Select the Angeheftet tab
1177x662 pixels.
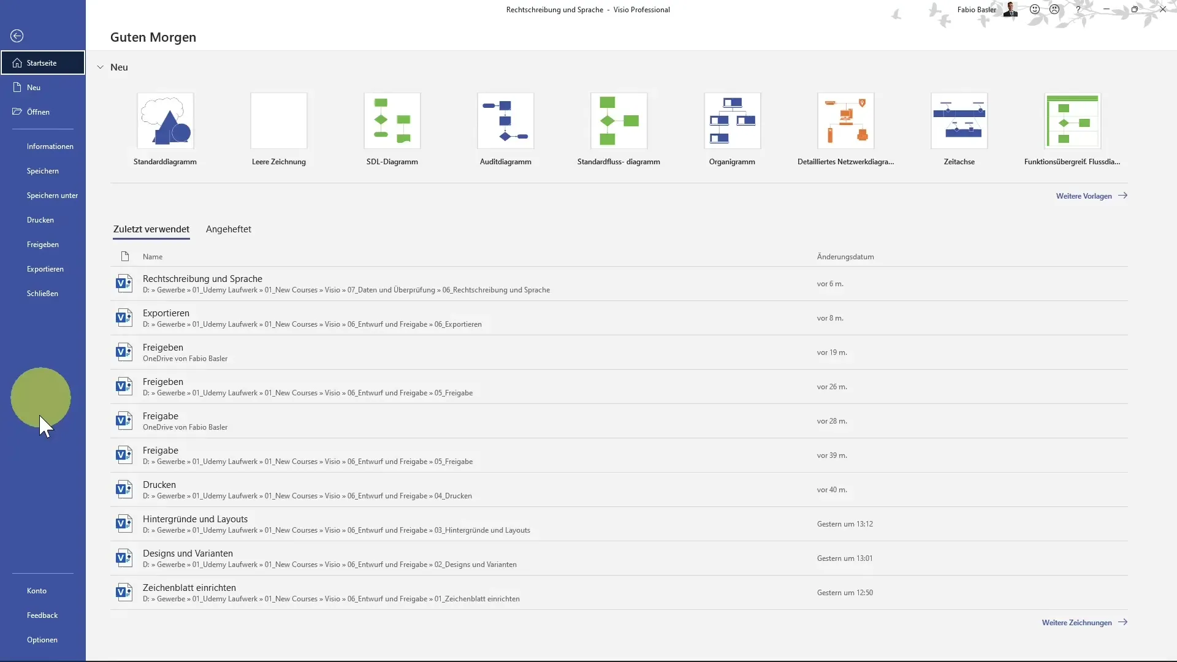pyautogui.click(x=229, y=229)
